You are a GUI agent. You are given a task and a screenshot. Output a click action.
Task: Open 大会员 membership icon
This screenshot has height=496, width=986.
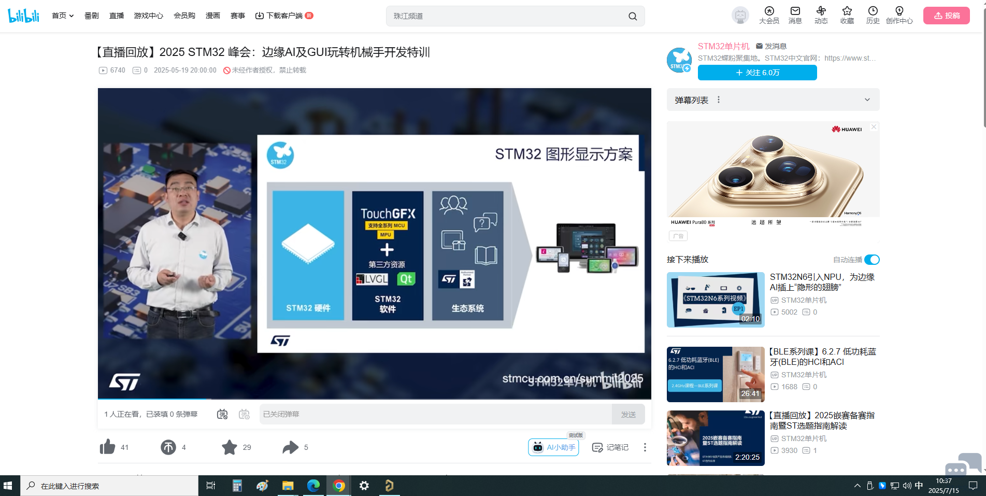pos(769,15)
